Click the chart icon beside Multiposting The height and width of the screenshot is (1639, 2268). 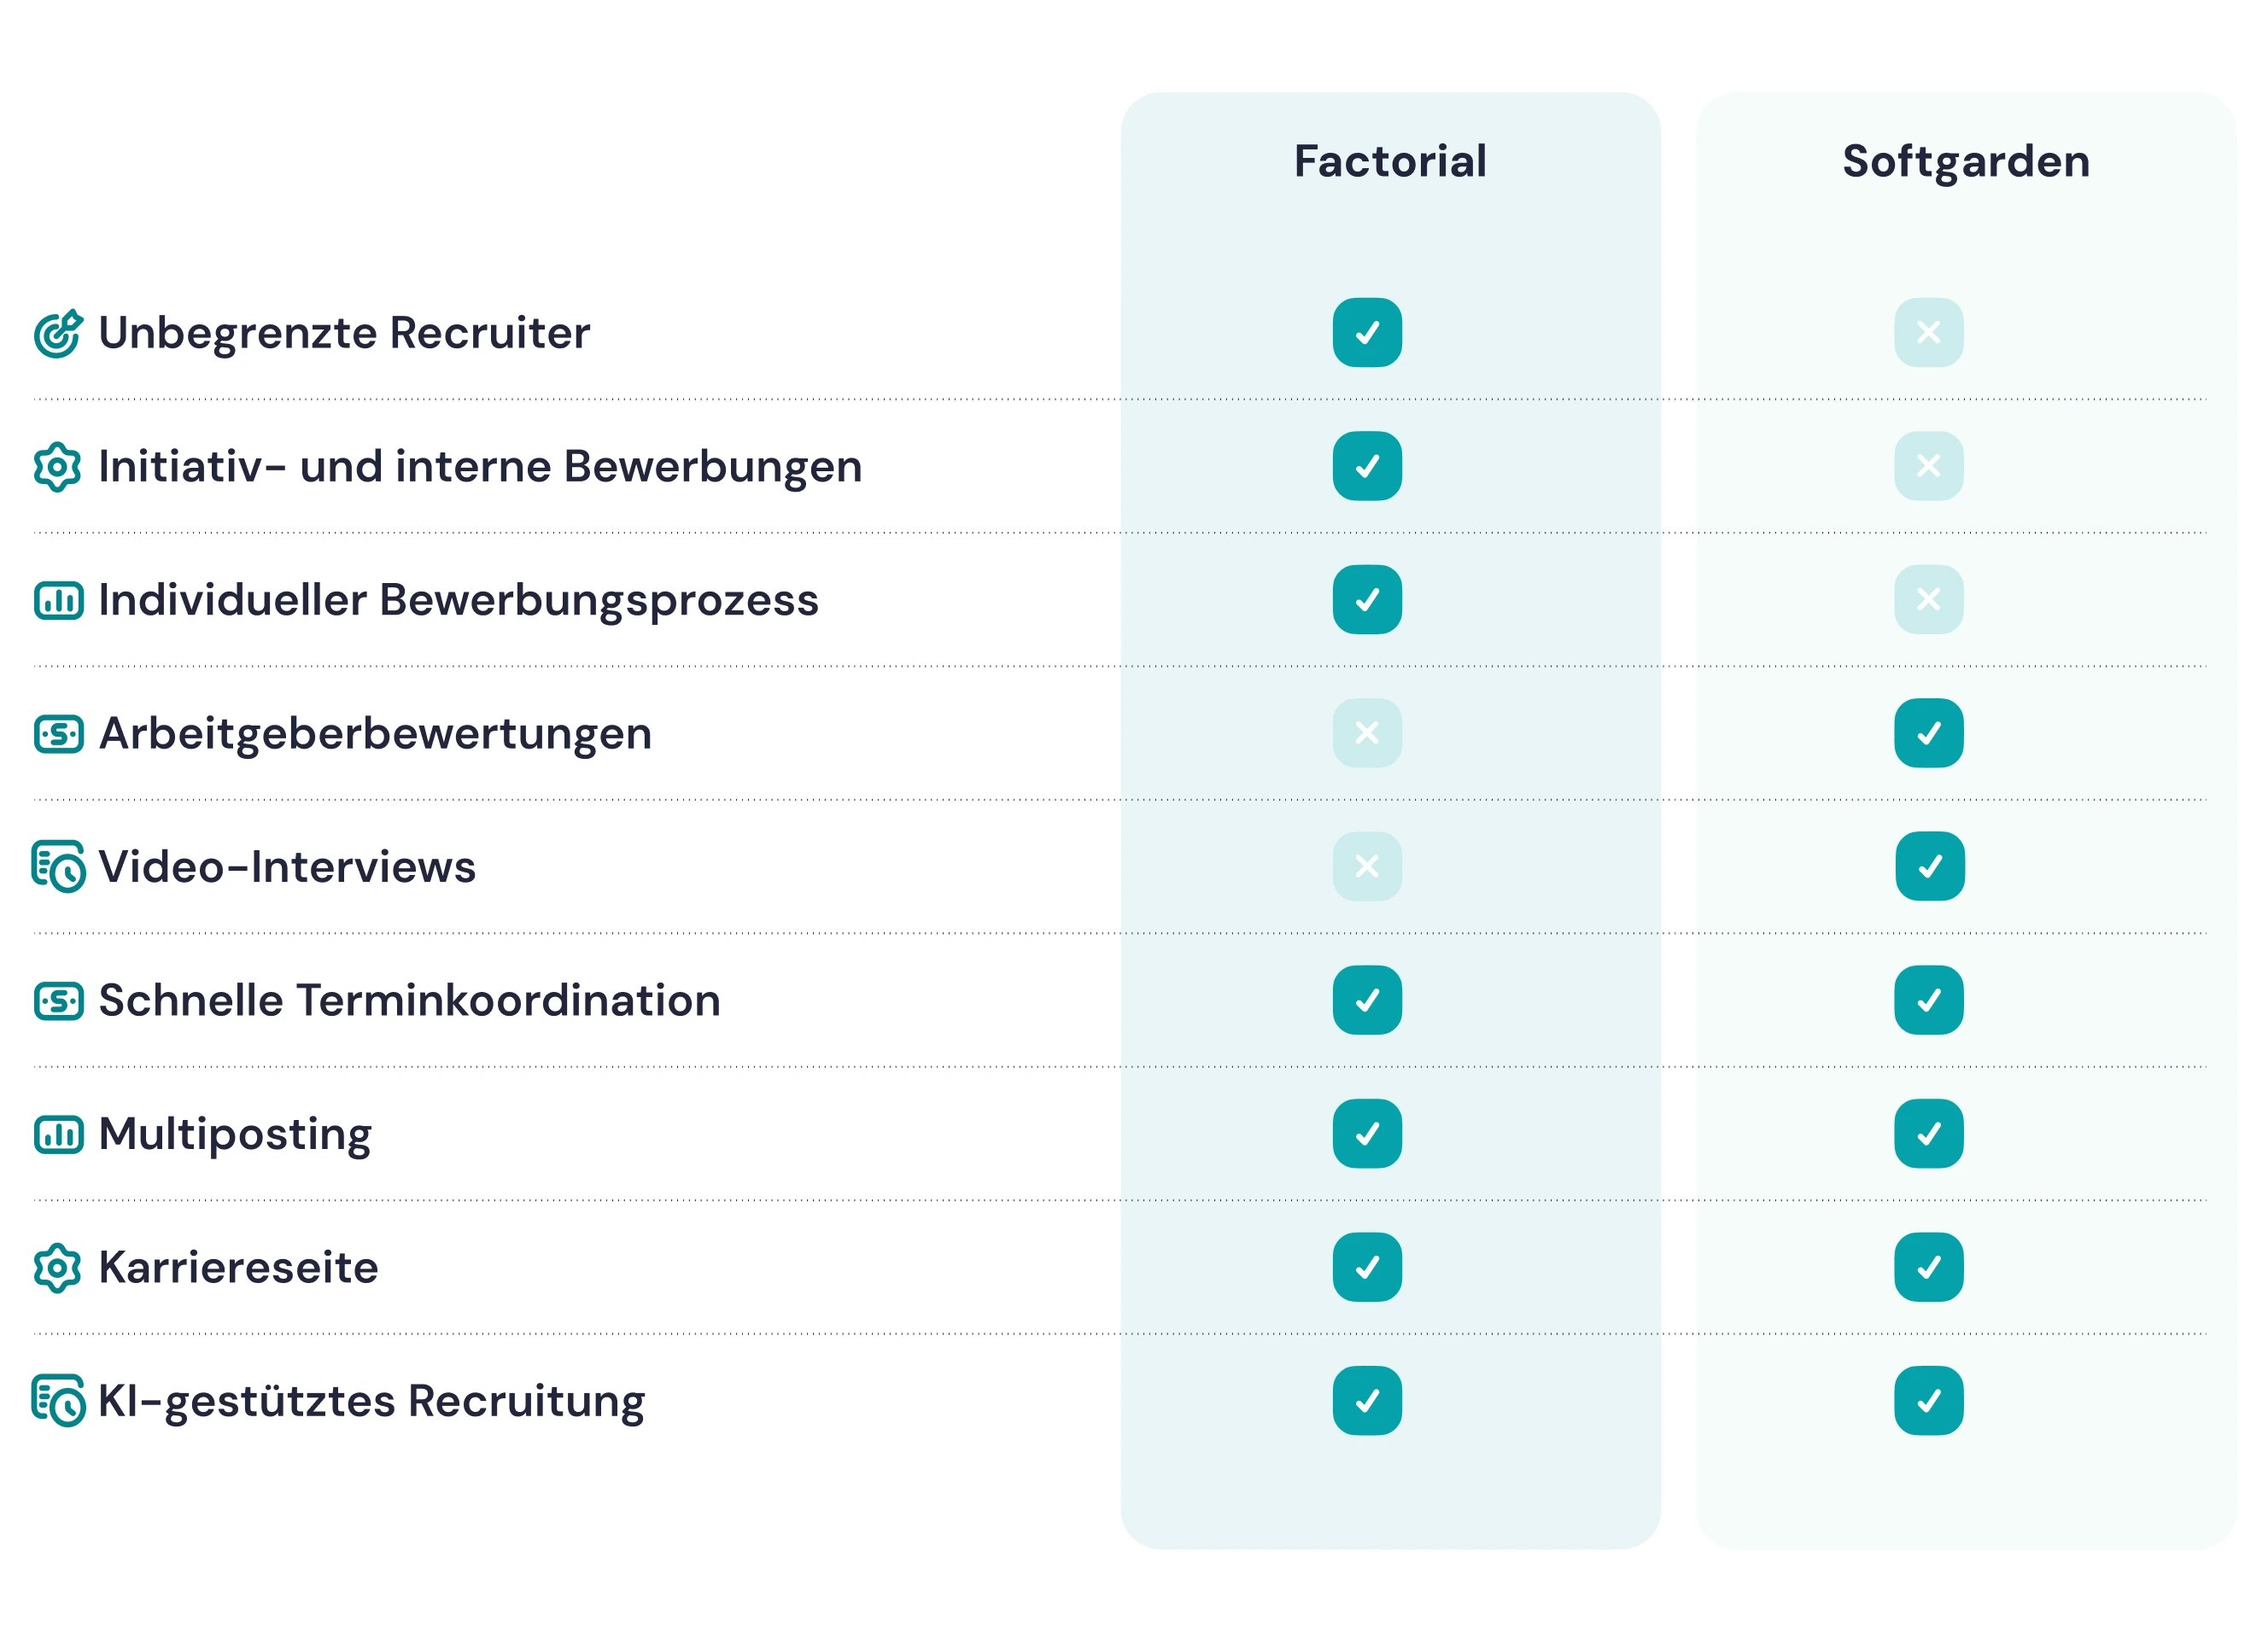(58, 1134)
